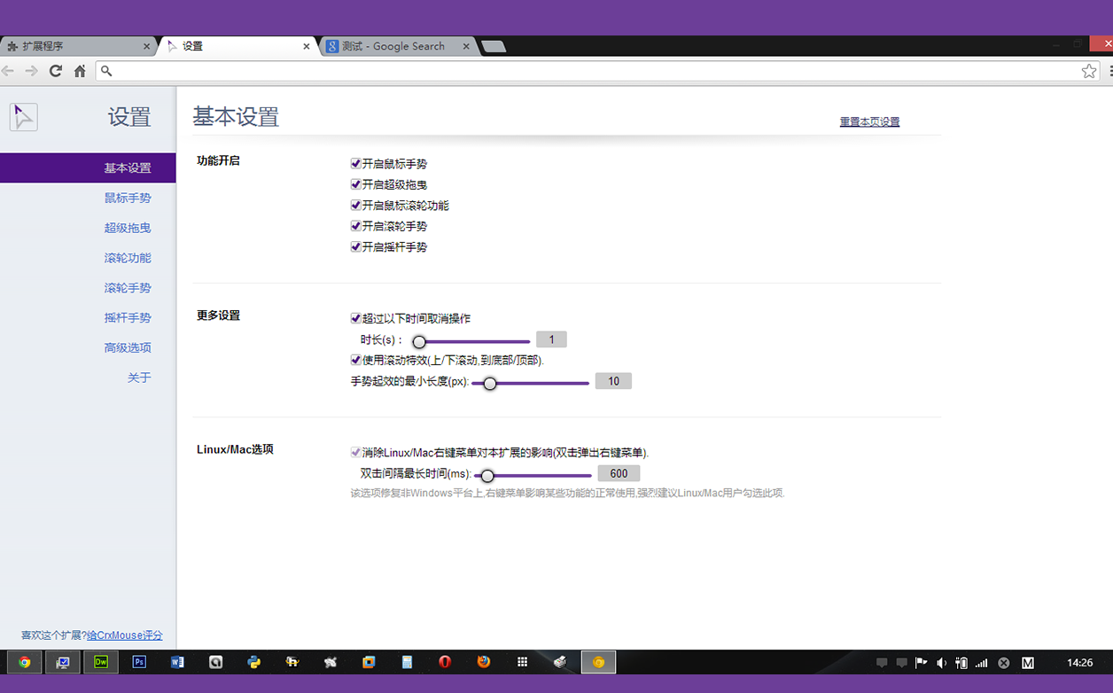
Task: Open the new tab button
Action: coord(493,46)
